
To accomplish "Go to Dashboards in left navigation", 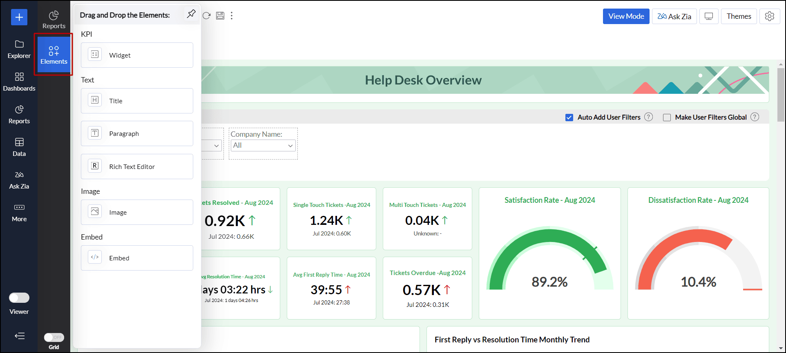I will 19,82.
